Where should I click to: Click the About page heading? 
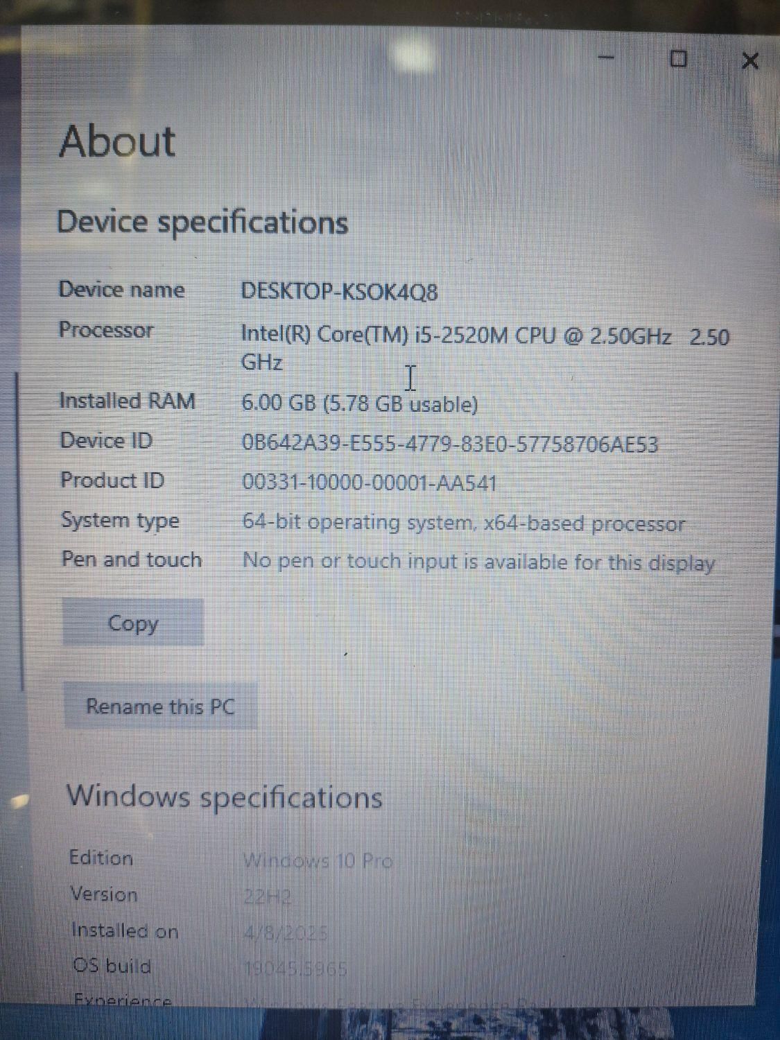point(118,141)
